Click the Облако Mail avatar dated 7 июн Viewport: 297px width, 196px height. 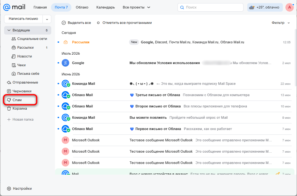coord(66,129)
